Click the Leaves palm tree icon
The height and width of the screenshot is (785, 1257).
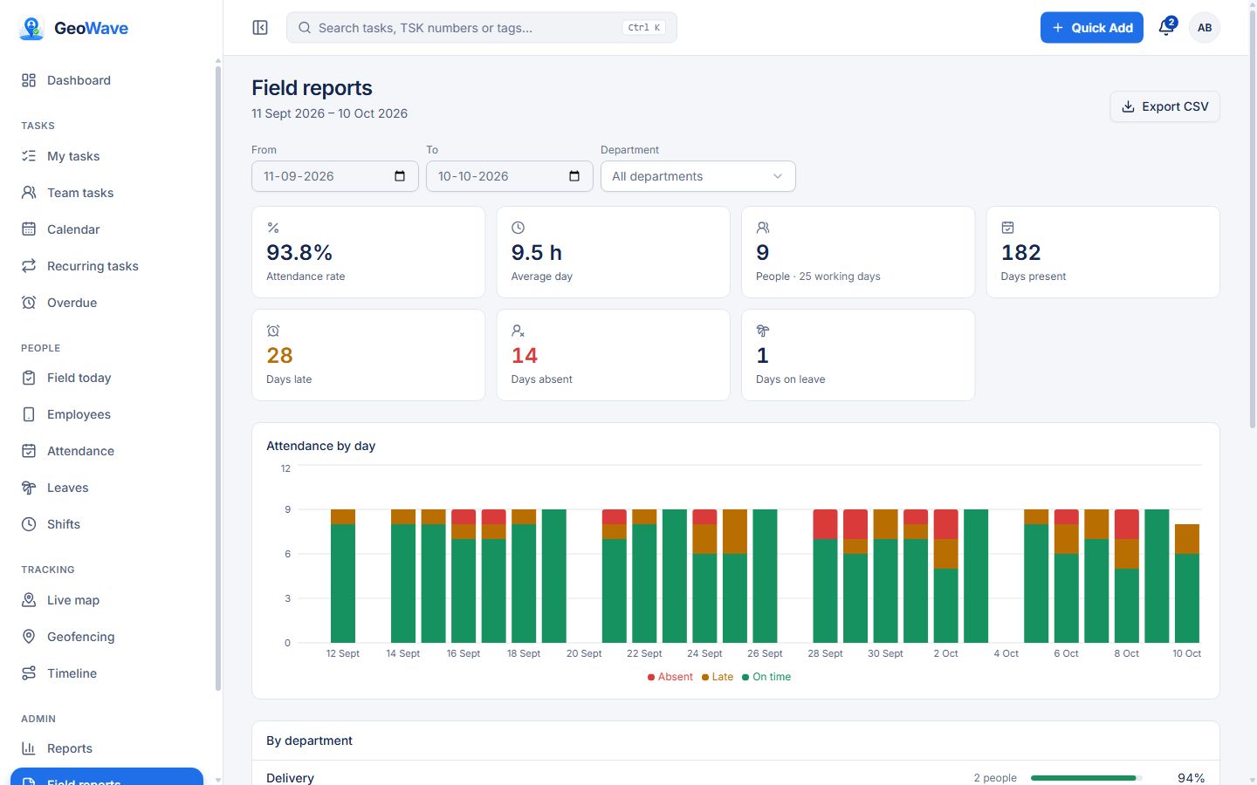(x=29, y=488)
